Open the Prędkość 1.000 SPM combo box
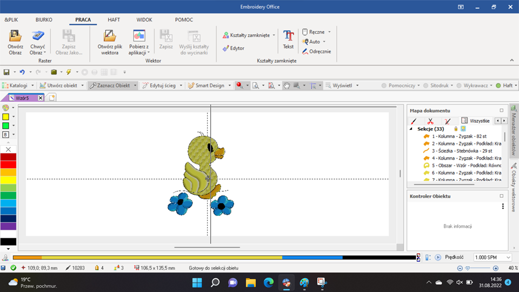 pyautogui.click(x=493, y=257)
